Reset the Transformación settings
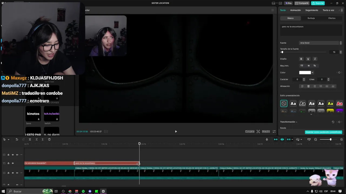The height and width of the screenshot is (194, 346). (333, 122)
